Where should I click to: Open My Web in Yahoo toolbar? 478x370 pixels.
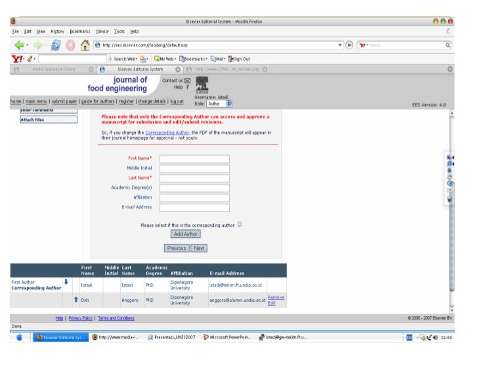[165, 59]
